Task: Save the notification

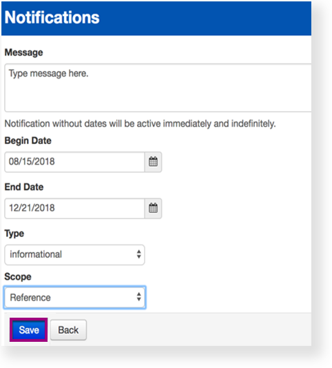Action: click(x=29, y=329)
